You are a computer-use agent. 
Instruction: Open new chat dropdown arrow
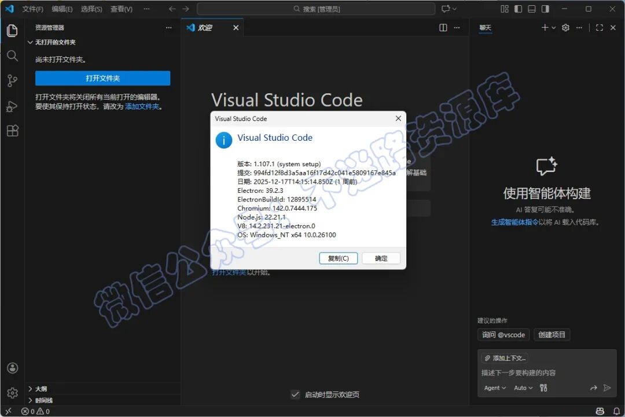pyautogui.click(x=553, y=28)
